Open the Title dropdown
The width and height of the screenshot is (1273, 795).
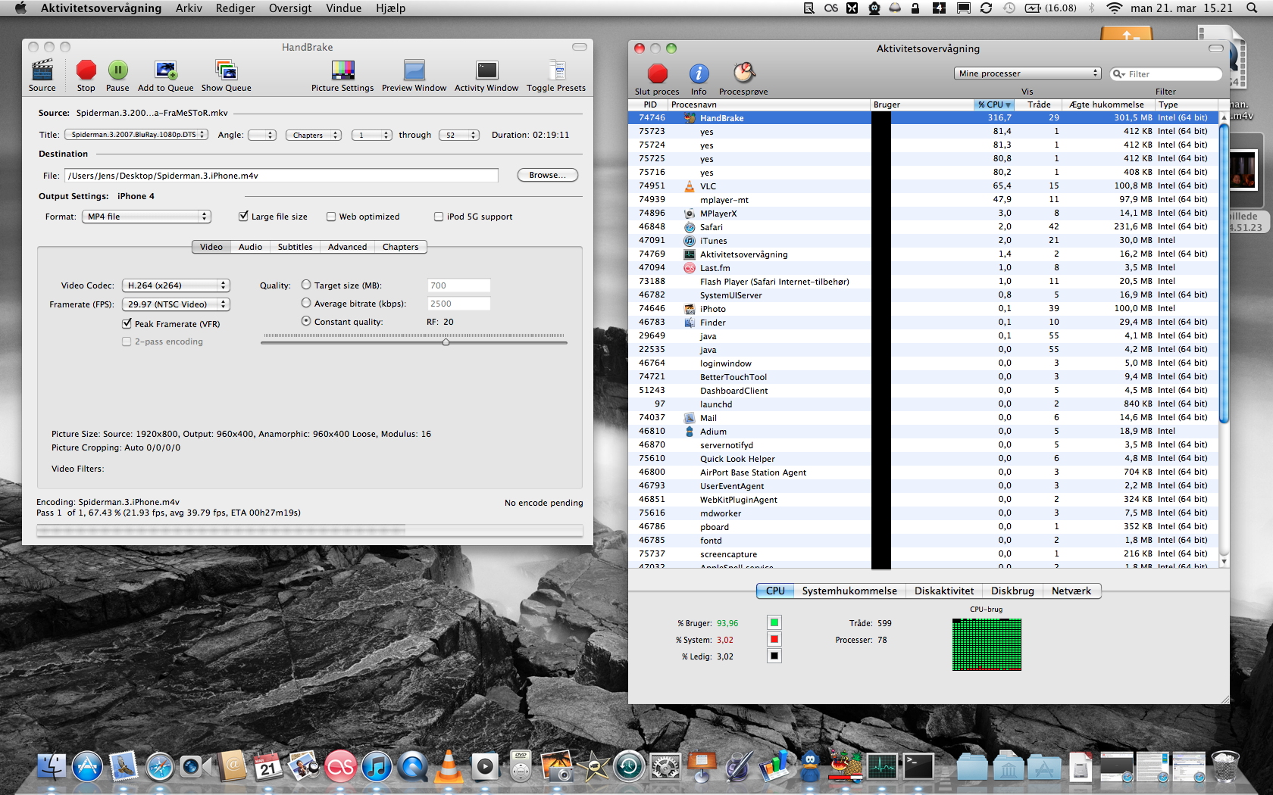point(136,135)
